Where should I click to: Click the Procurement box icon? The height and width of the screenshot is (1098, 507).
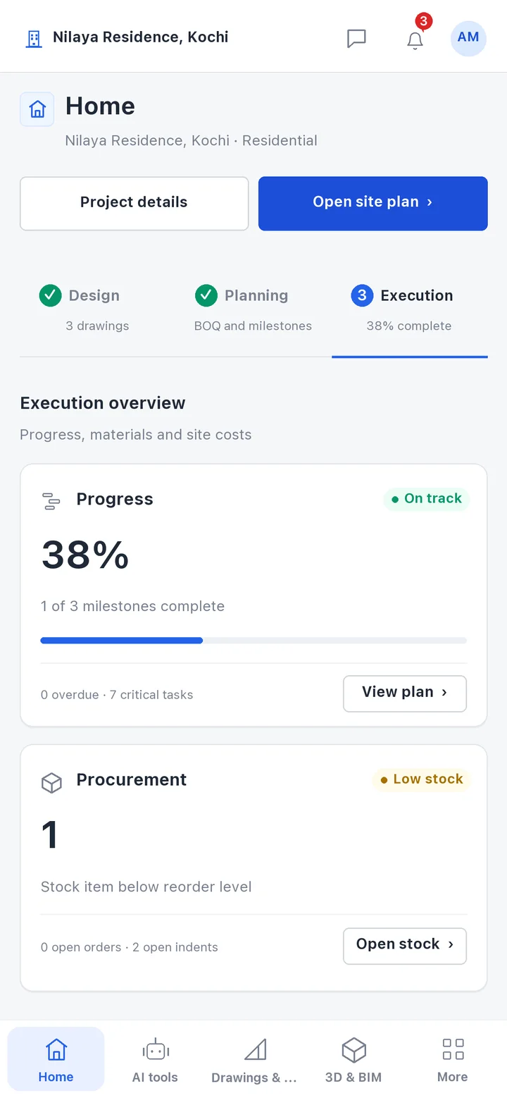(51, 783)
